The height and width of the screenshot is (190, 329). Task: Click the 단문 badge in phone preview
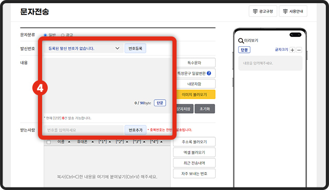point(244,50)
